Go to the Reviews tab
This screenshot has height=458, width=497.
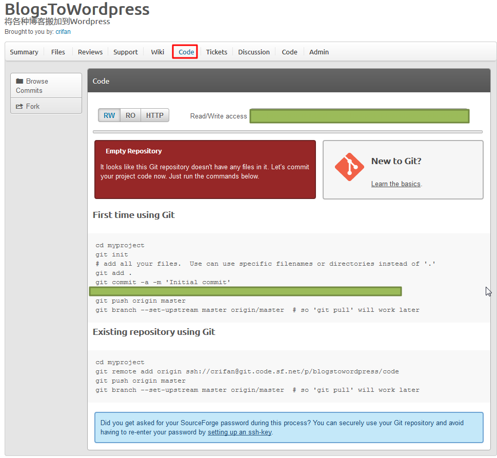coord(90,52)
